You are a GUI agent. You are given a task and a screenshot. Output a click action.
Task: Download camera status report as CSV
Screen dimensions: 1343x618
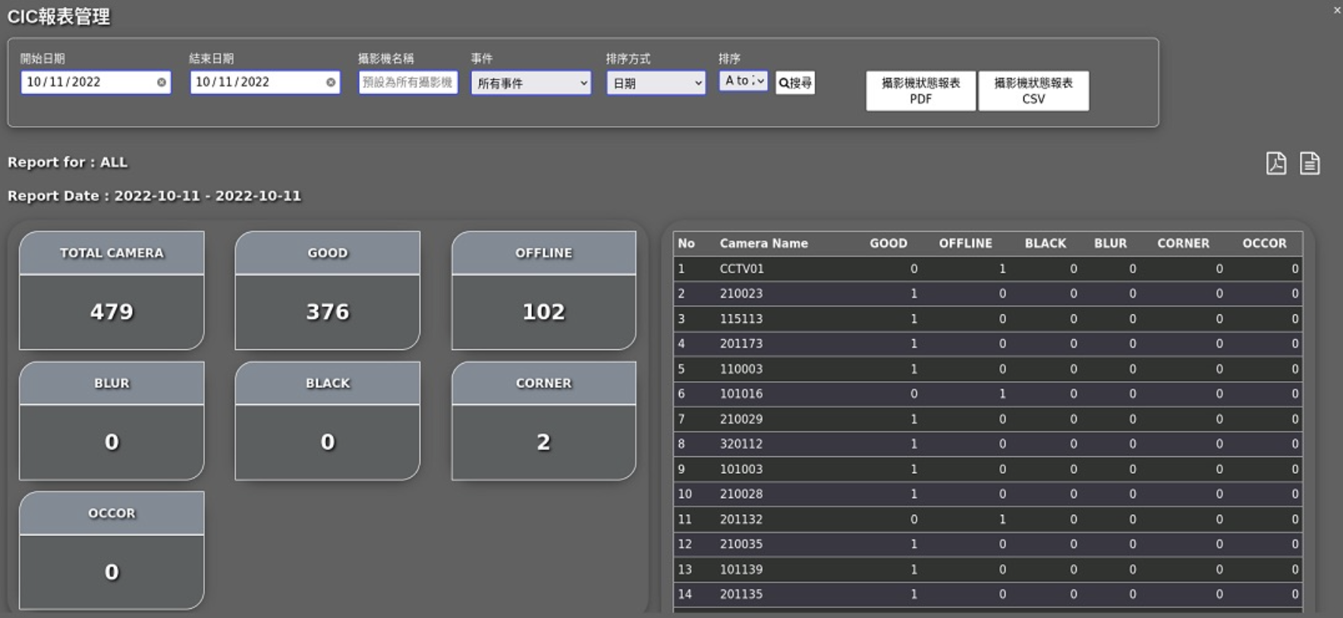(1033, 90)
